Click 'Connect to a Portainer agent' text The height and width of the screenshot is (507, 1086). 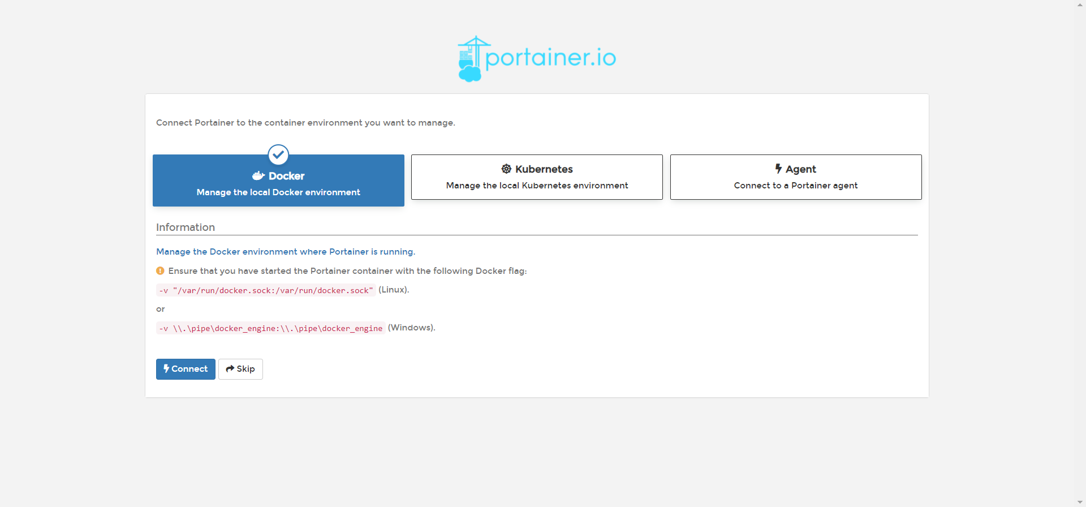tap(796, 186)
